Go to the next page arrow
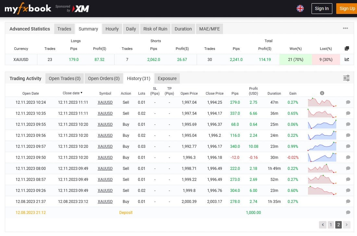The image size is (357, 236). (347, 225)
